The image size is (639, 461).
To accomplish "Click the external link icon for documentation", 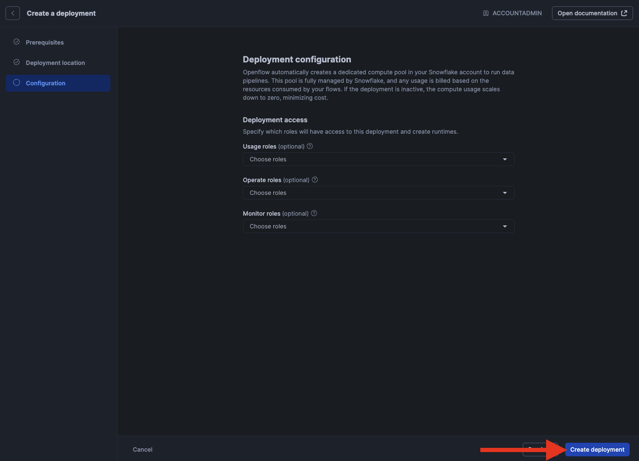I will pyautogui.click(x=624, y=13).
